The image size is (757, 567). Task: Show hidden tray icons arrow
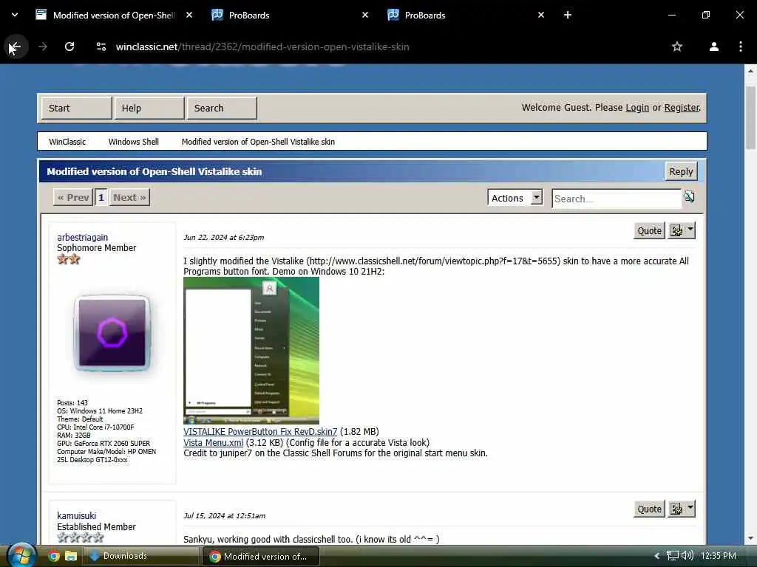pos(656,556)
